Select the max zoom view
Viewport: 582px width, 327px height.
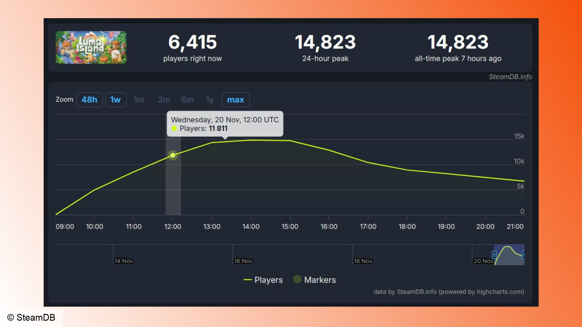(236, 100)
